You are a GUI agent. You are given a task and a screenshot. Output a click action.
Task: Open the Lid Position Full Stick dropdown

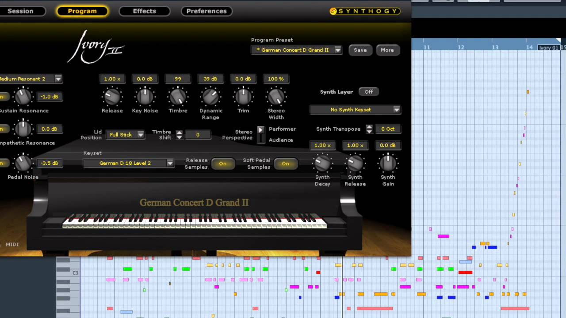[x=125, y=135]
